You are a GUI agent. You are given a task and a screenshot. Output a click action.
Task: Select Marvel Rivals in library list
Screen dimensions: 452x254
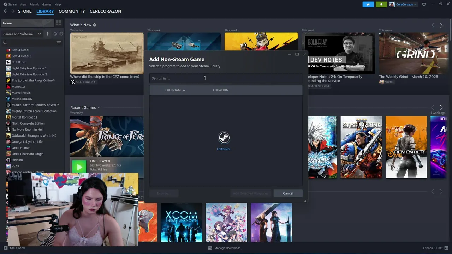pyautogui.click(x=21, y=93)
